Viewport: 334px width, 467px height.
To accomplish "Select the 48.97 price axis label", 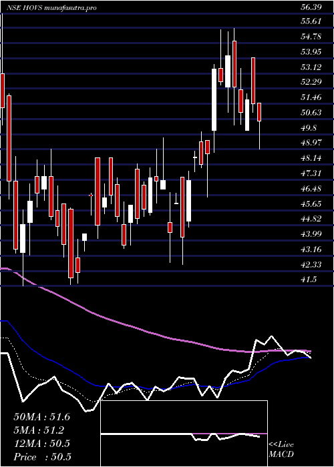I will pyautogui.click(x=311, y=143).
